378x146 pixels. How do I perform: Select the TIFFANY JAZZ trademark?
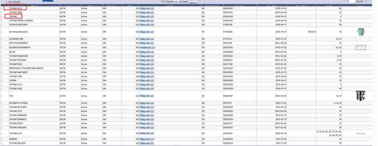pos(16,89)
